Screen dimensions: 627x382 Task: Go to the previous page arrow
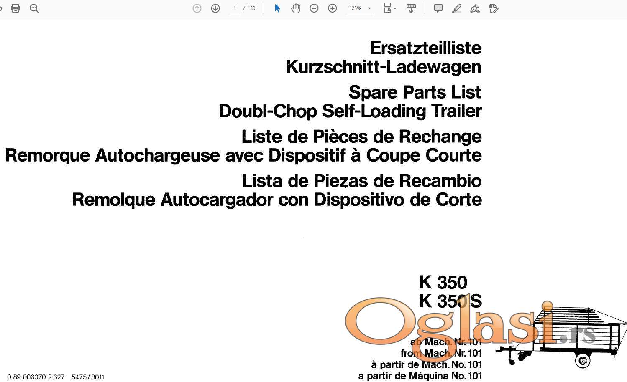coord(197,8)
